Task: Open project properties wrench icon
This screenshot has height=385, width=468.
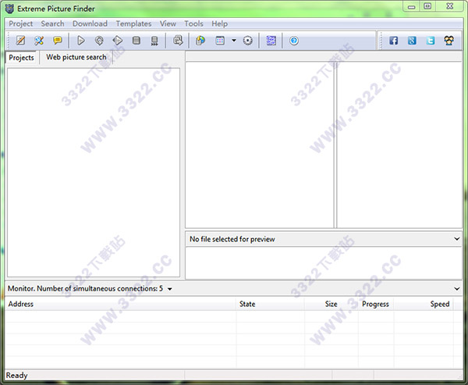Action: [x=39, y=41]
